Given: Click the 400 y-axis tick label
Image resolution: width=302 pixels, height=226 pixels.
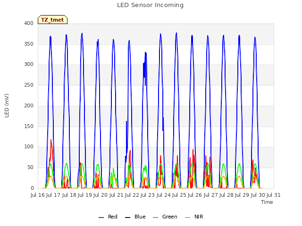Looking at the screenshot, I should click(29, 24).
